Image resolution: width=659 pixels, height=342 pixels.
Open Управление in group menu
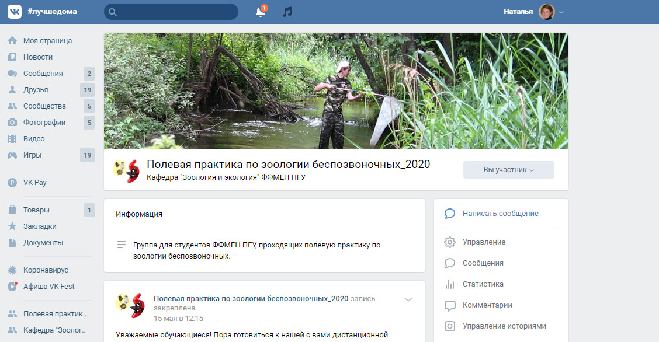pyautogui.click(x=484, y=242)
